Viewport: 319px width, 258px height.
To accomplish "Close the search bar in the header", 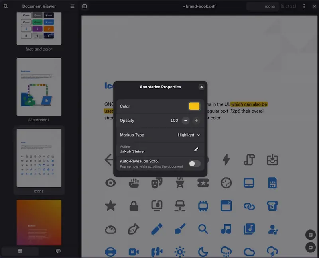I will click(x=314, y=6).
